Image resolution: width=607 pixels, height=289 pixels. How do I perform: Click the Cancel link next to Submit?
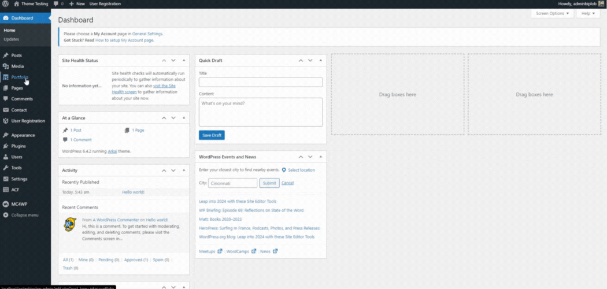coord(287,183)
